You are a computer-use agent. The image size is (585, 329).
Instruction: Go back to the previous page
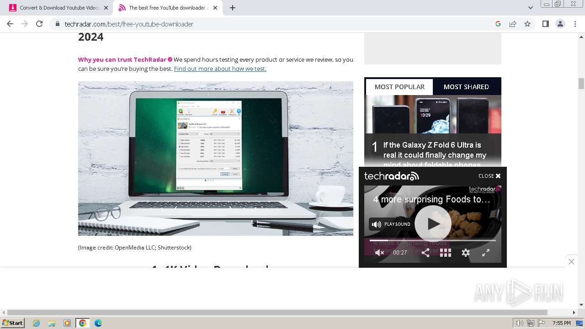(10, 24)
